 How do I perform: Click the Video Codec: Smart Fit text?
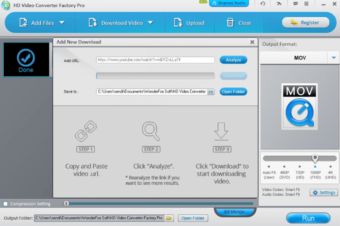point(281,189)
